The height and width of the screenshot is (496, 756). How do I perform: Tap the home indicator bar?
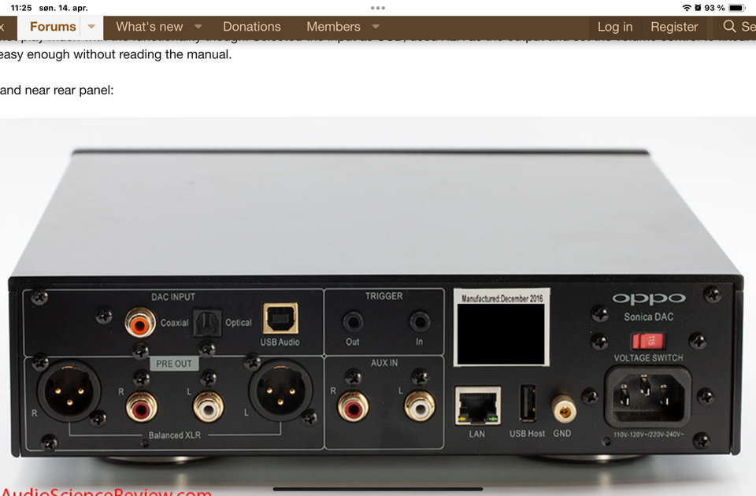(x=378, y=489)
